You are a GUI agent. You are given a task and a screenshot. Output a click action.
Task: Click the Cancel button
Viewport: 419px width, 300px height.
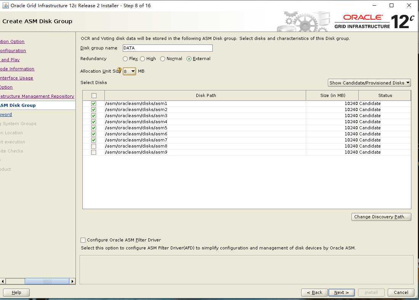pos(401,292)
